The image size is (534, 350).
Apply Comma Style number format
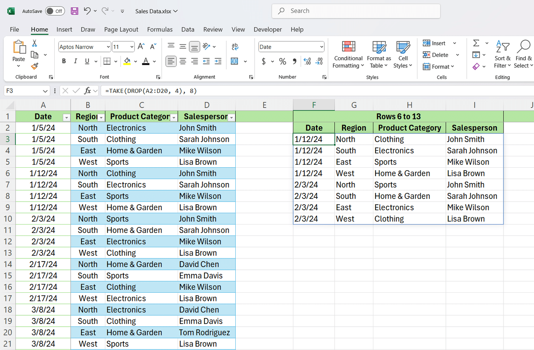coord(294,61)
